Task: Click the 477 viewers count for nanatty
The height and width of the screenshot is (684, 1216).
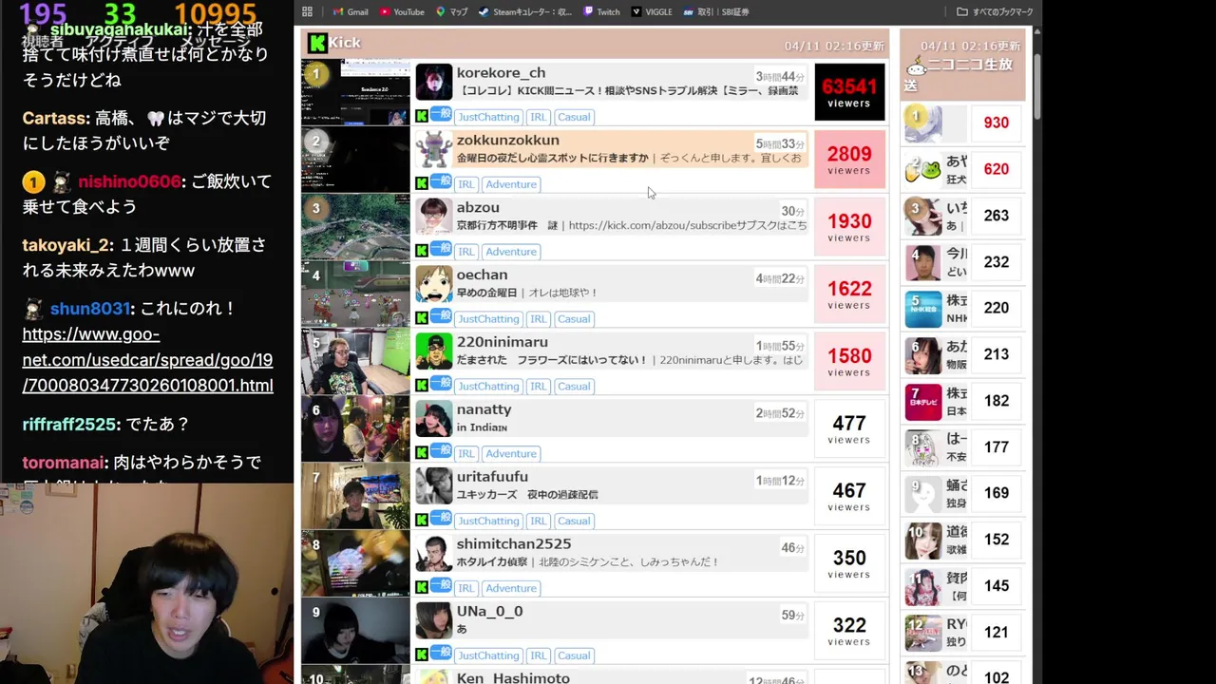Action: (849, 429)
